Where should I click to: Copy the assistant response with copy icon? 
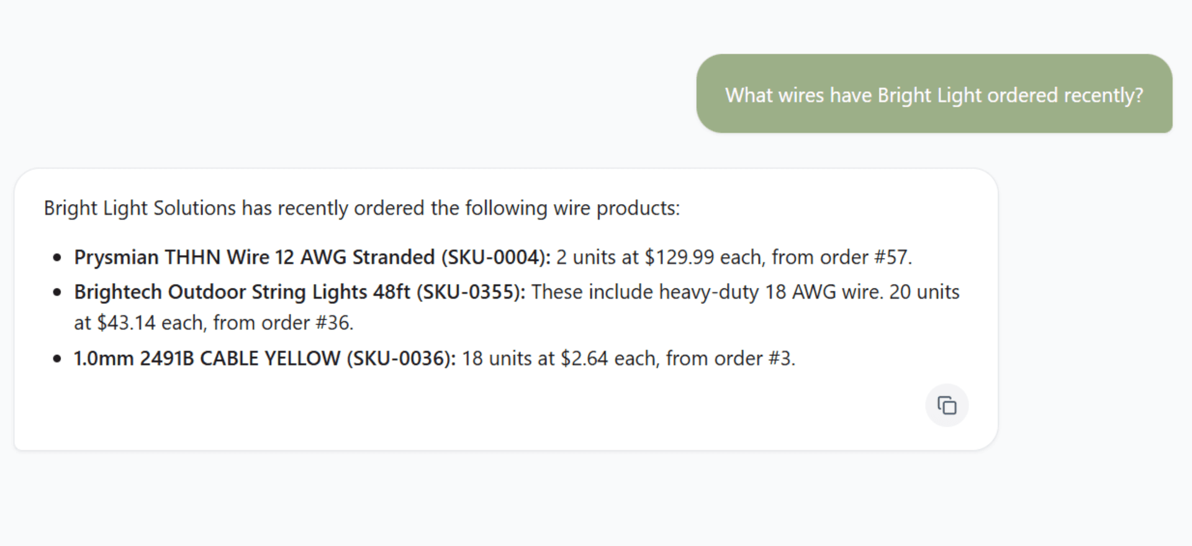947,406
